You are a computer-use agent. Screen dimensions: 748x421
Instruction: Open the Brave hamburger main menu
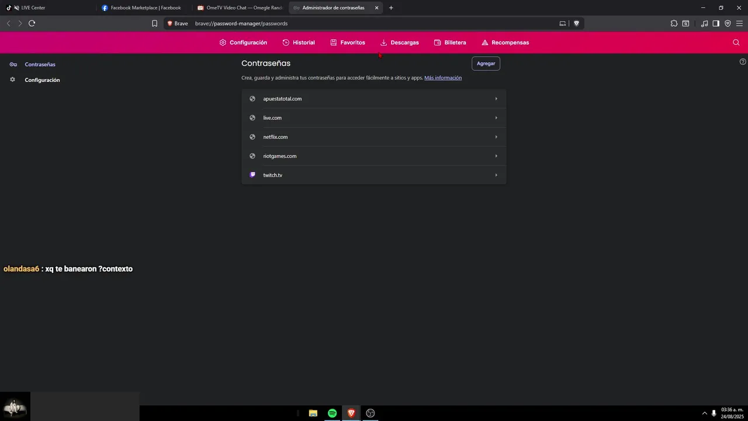[739, 23]
